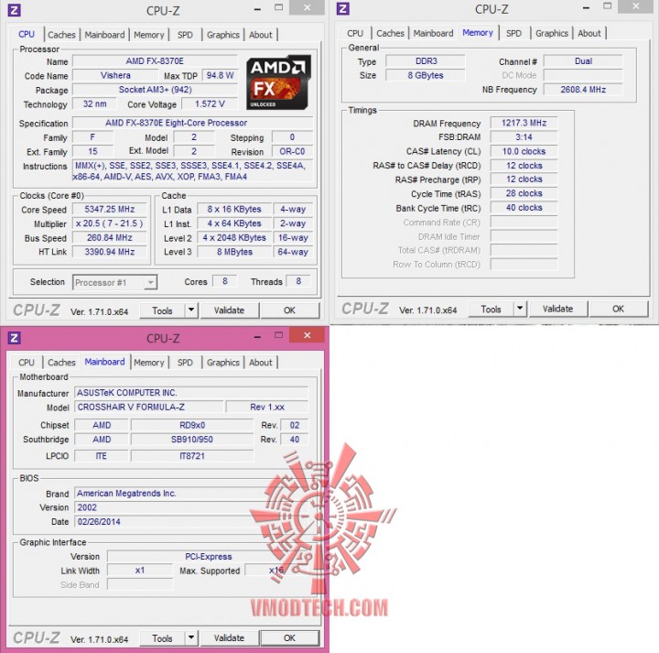Open About tab in Mainboard window
Screen dimensions: 659x653
point(261,363)
